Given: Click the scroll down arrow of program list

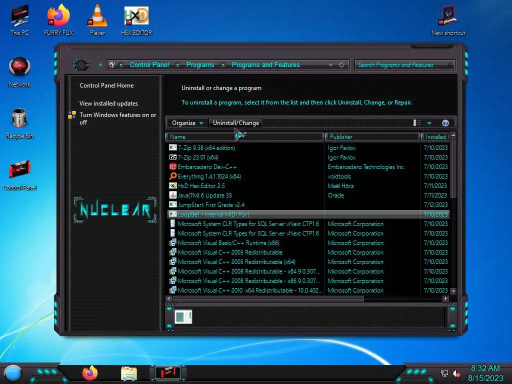Looking at the screenshot, I should tap(453, 291).
